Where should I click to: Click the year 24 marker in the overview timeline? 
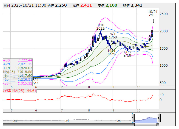pos(67,121)
